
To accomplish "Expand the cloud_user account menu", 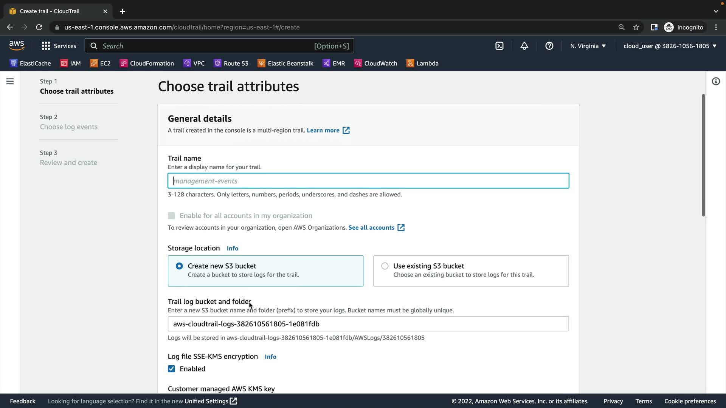I will [x=670, y=46].
